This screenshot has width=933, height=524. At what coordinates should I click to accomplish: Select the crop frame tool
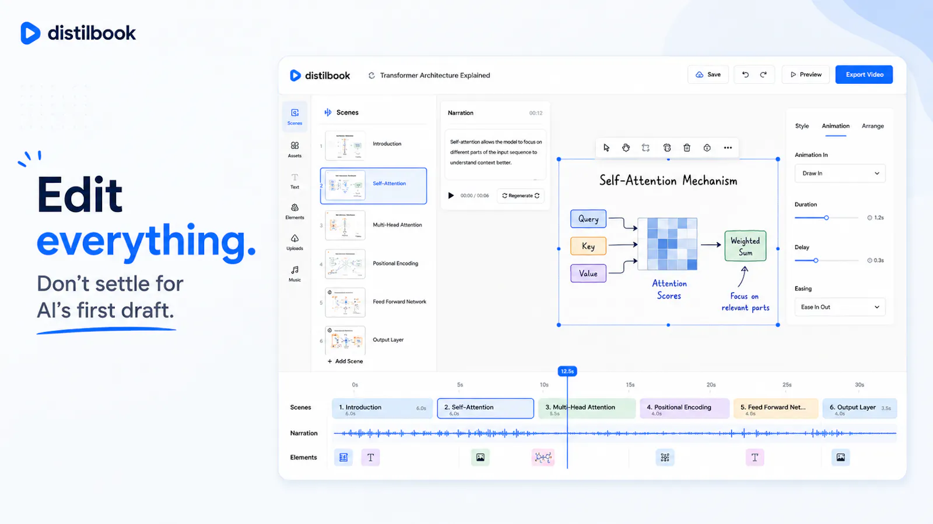(646, 148)
